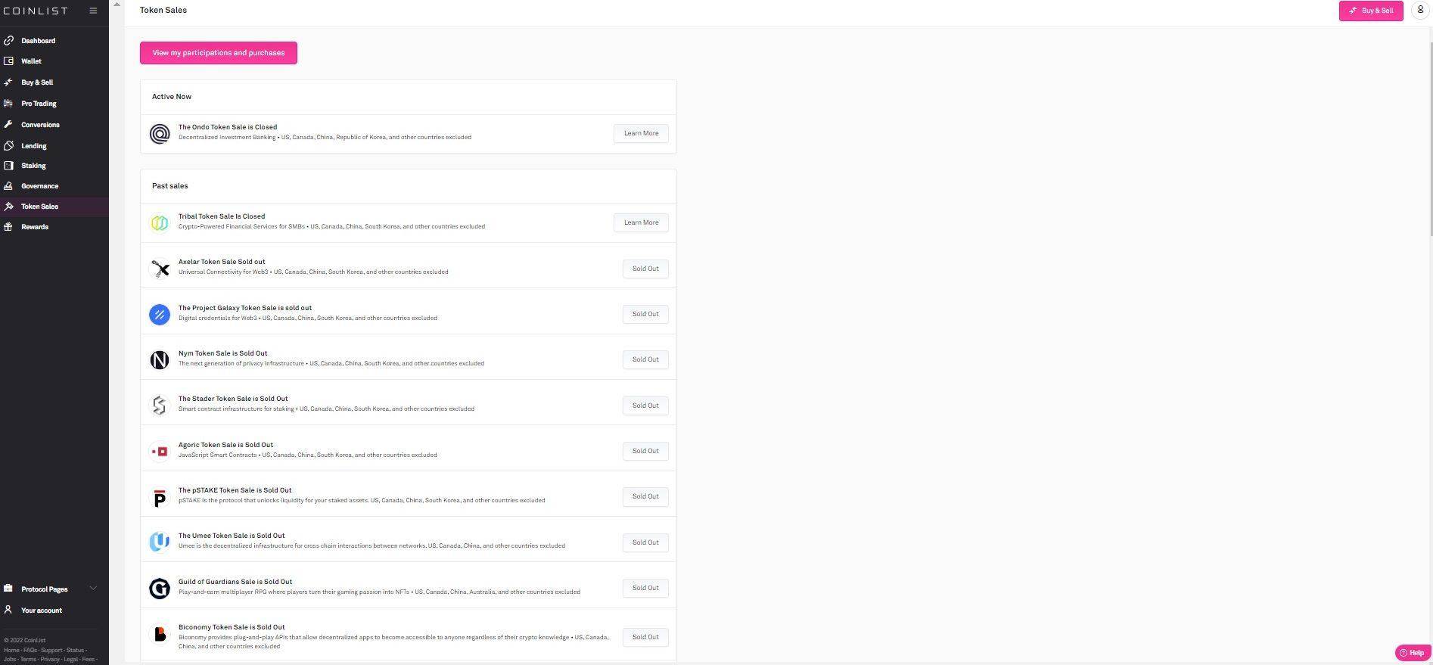Click the Umee token logo
The height and width of the screenshot is (665, 1433).
[160, 542]
